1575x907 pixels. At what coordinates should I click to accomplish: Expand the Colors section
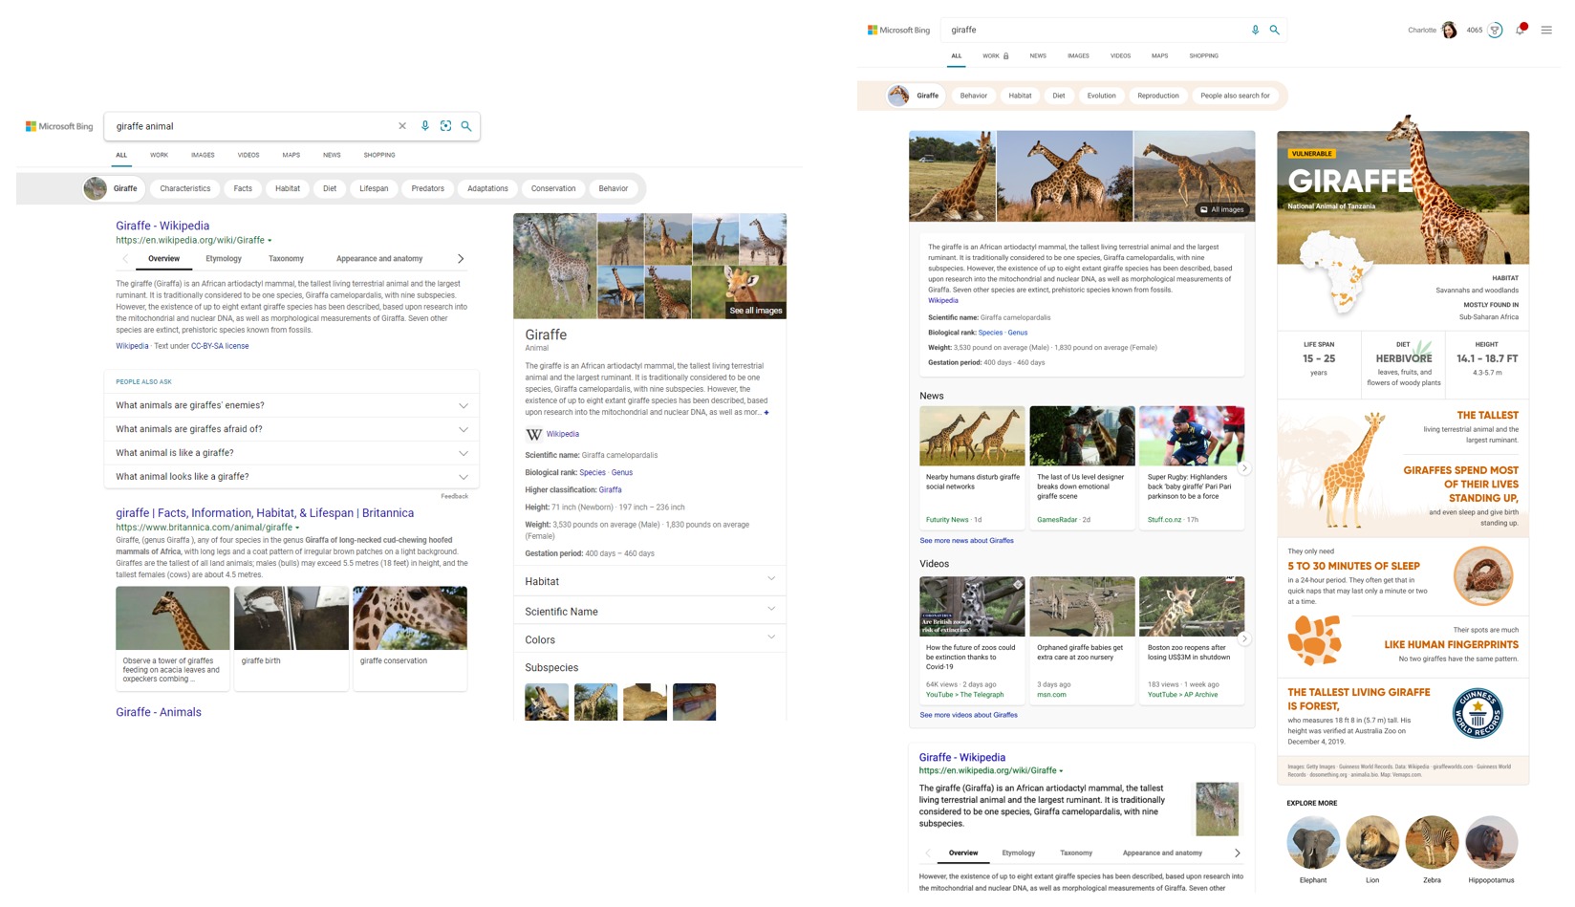point(770,638)
